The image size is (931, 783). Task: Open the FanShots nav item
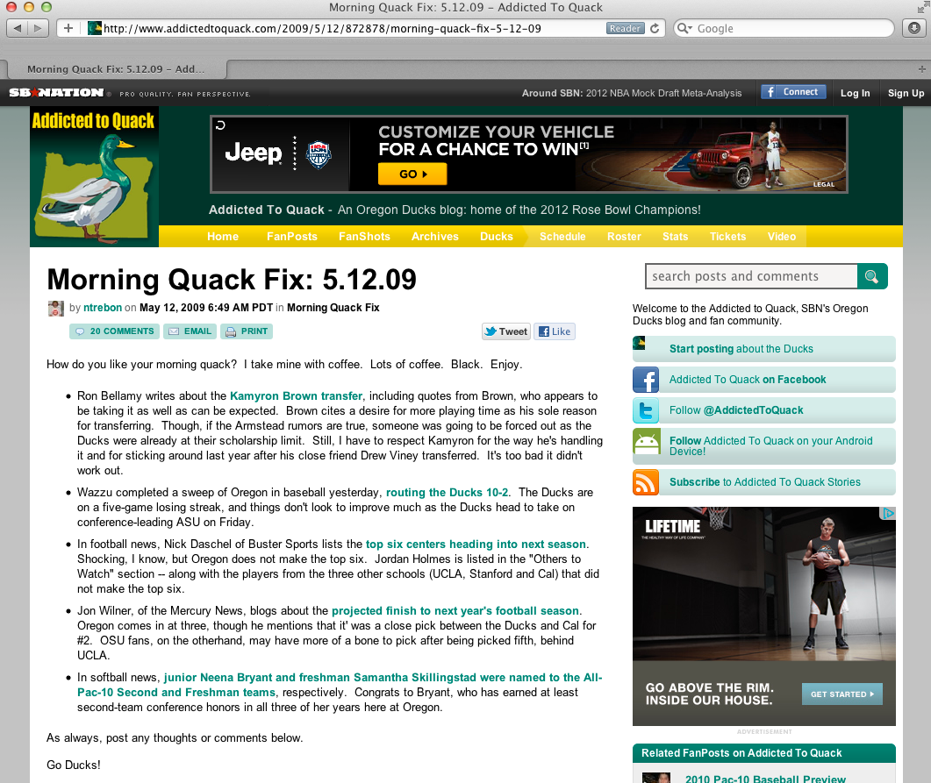[364, 236]
